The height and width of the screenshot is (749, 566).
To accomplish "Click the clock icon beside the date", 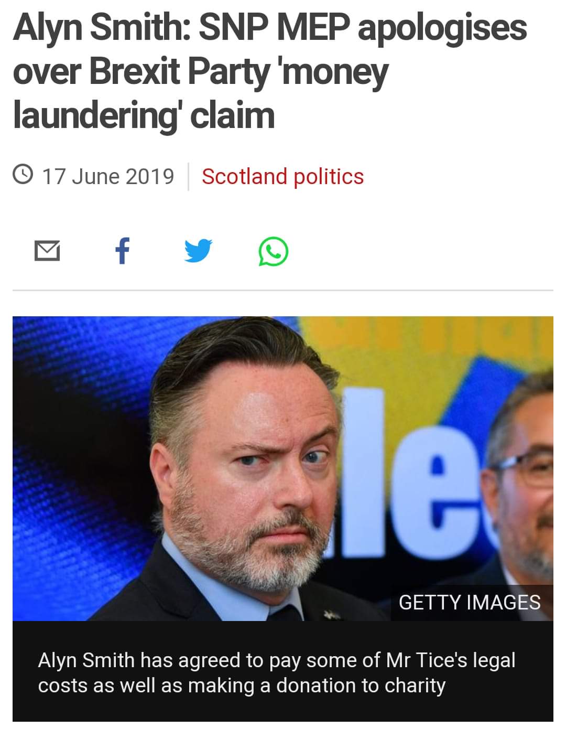I will pos(24,175).
